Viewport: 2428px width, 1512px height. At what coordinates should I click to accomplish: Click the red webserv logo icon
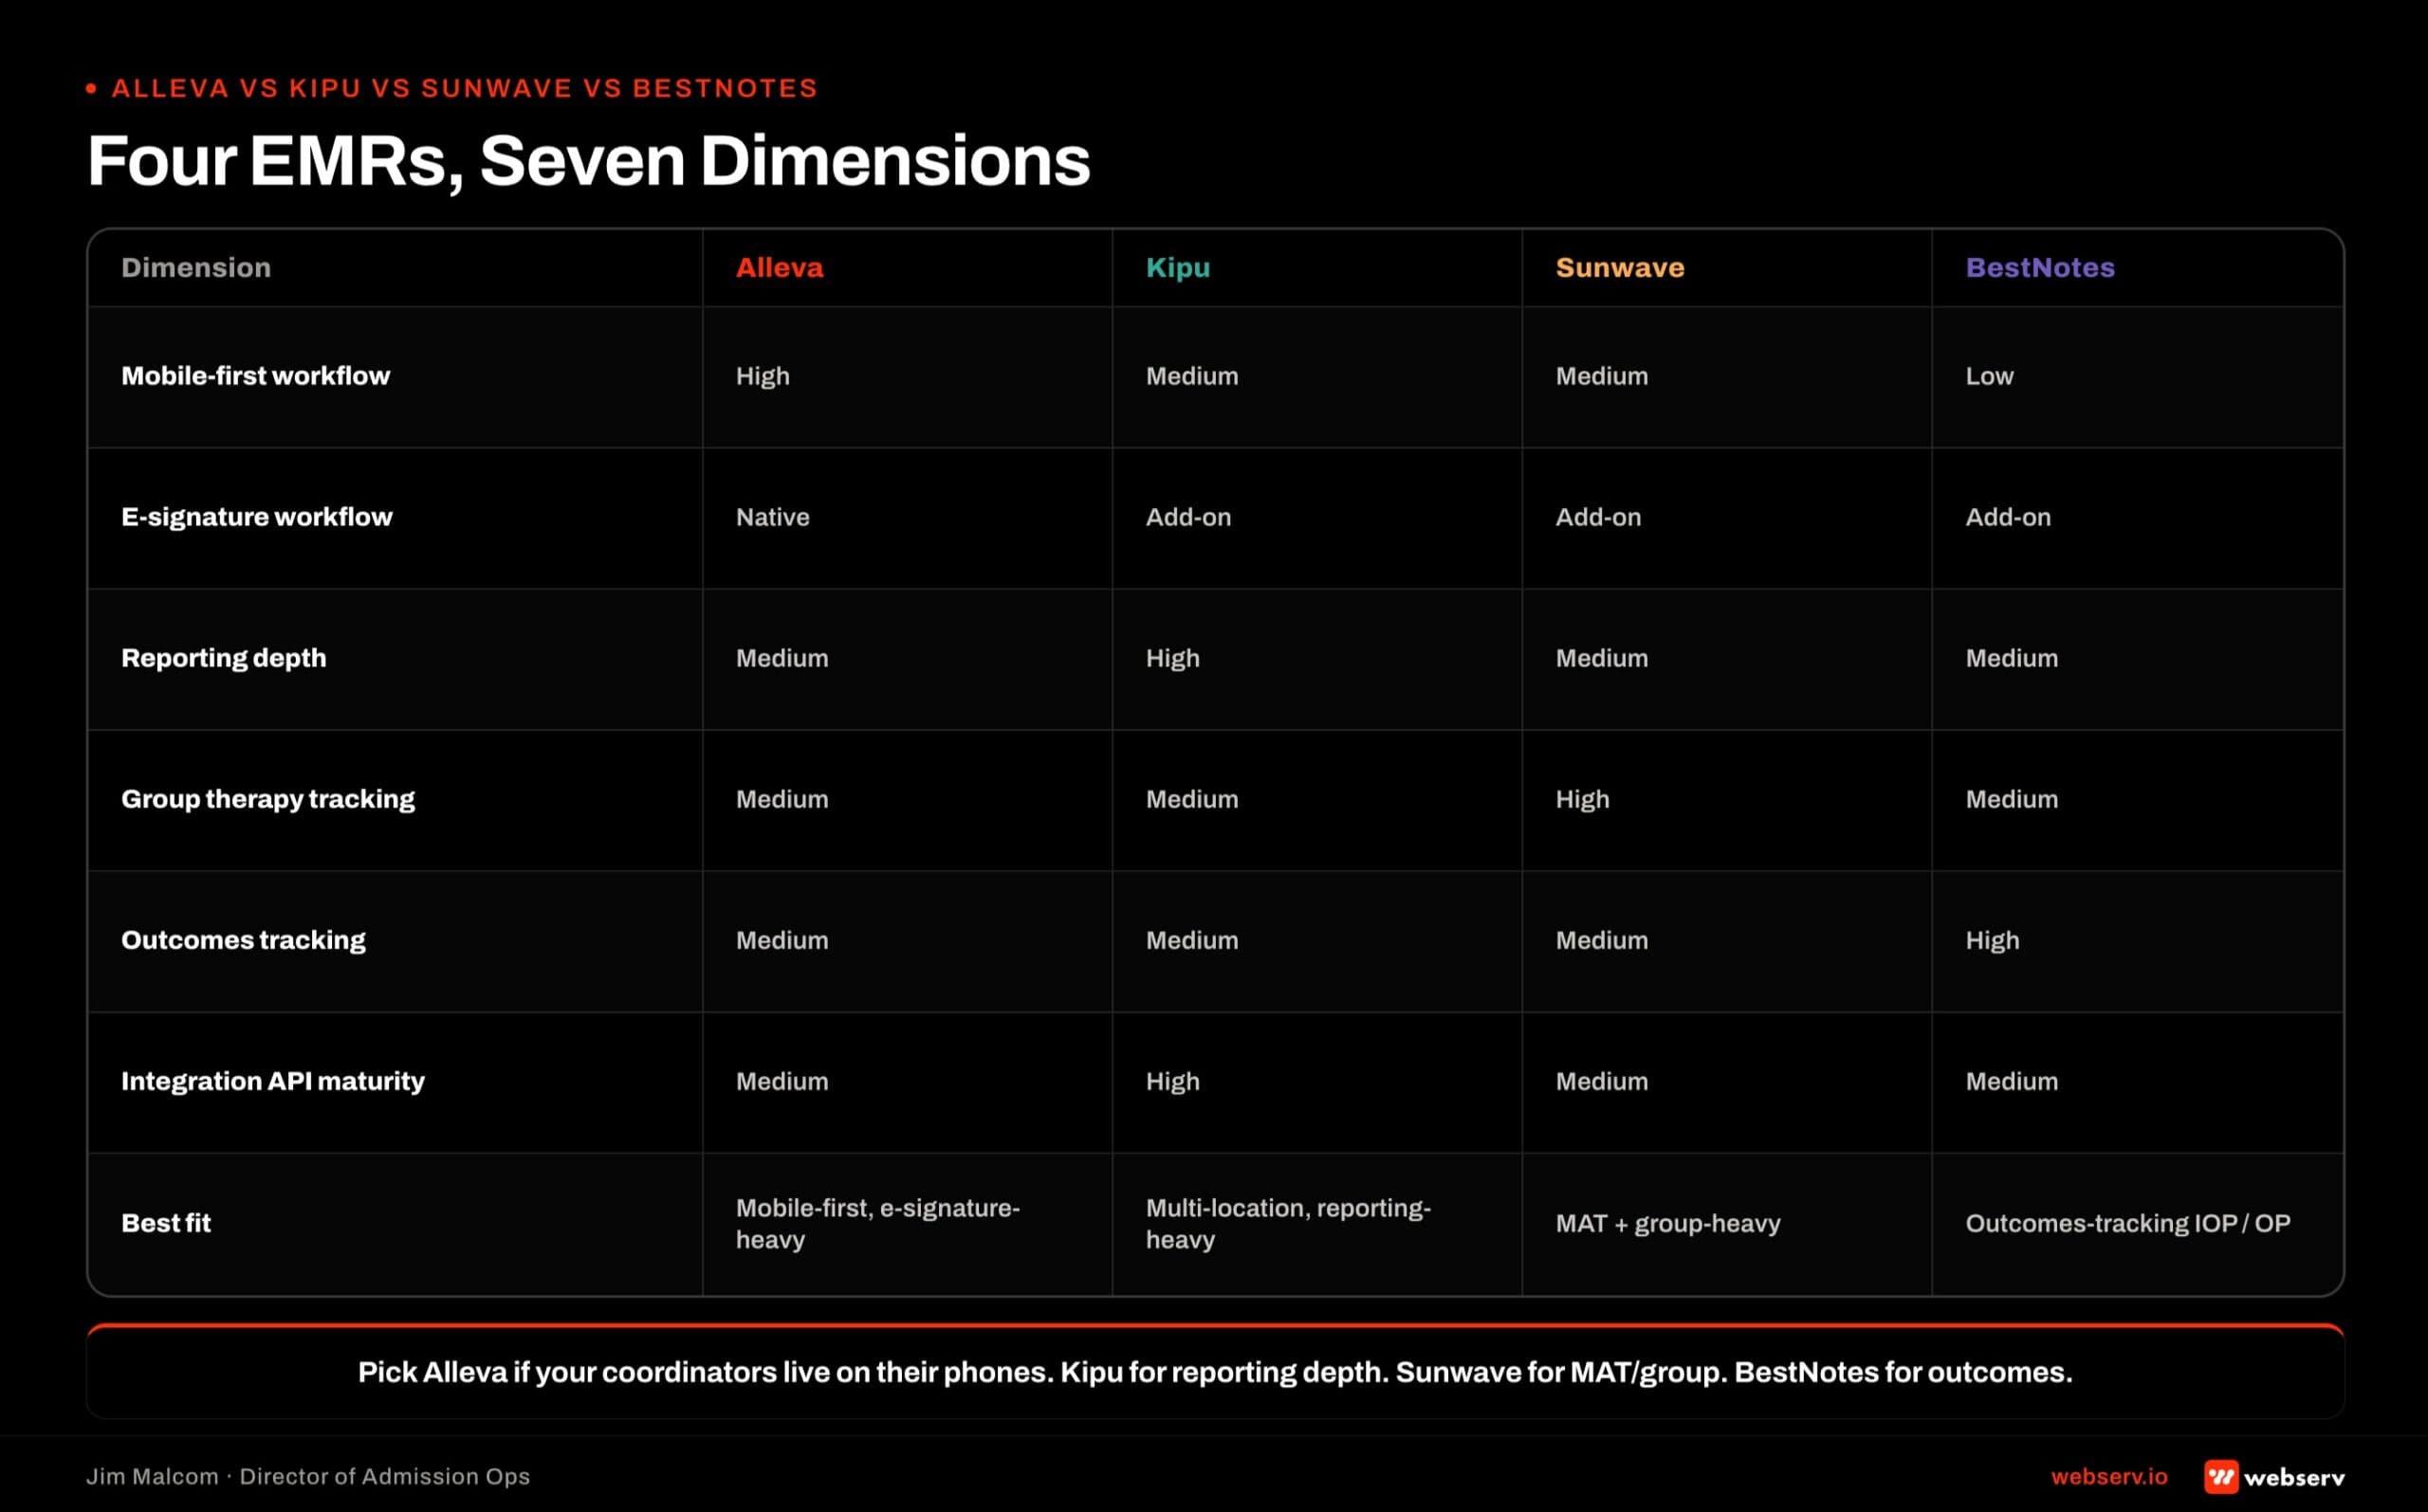(x=2221, y=1476)
